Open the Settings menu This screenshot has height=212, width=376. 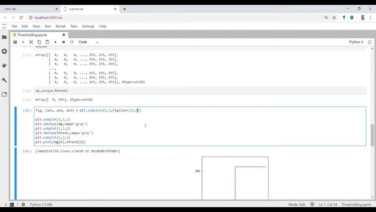coord(88,26)
